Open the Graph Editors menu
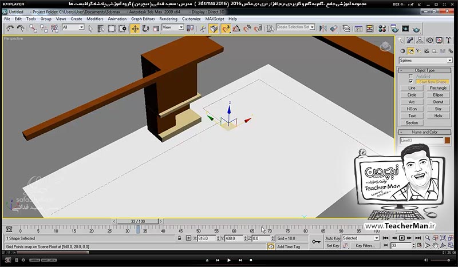This screenshot has height=267, width=458. tap(143, 19)
